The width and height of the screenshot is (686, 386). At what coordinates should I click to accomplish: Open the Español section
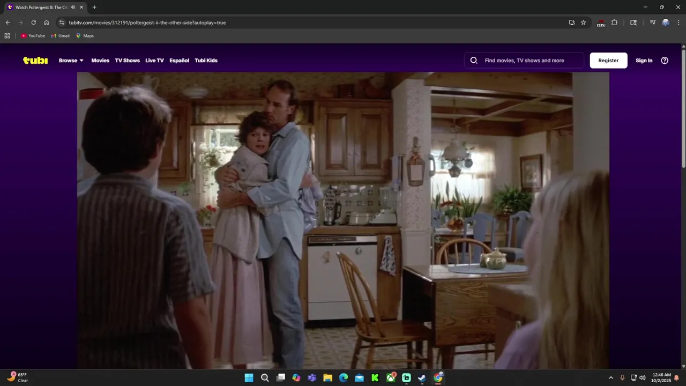pyautogui.click(x=179, y=61)
